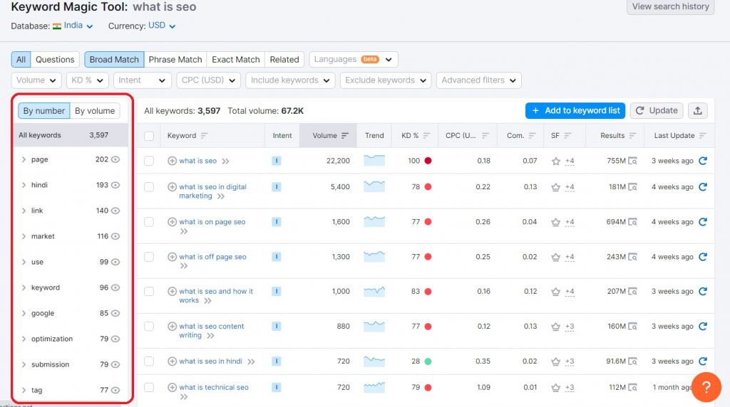
Task: Open the orange help question mark button
Action: (x=706, y=387)
